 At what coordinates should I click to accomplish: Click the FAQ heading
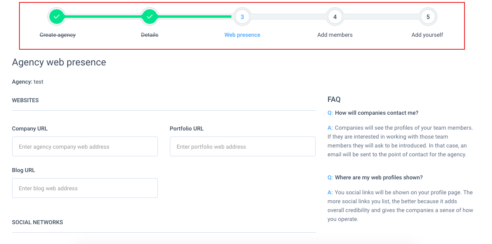coord(334,99)
